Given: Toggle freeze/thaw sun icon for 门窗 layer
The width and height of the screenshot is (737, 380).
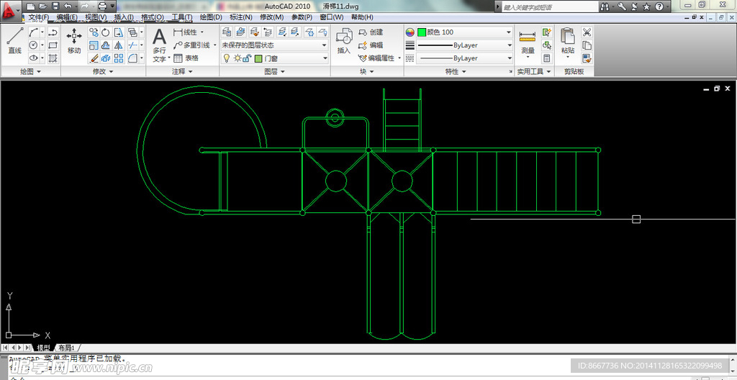Looking at the screenshot, I should (238, 58).
